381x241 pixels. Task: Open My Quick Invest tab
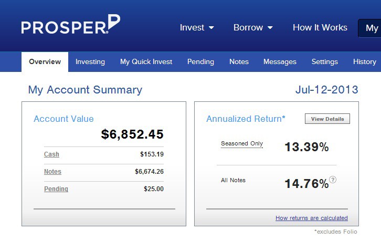click(x=146, y=61)
